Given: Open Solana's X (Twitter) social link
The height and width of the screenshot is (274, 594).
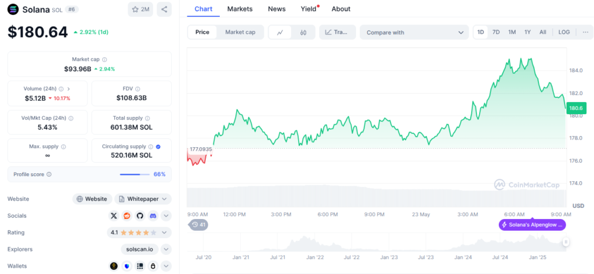Looking at the screenshot, I should click(x=114, y=215).
